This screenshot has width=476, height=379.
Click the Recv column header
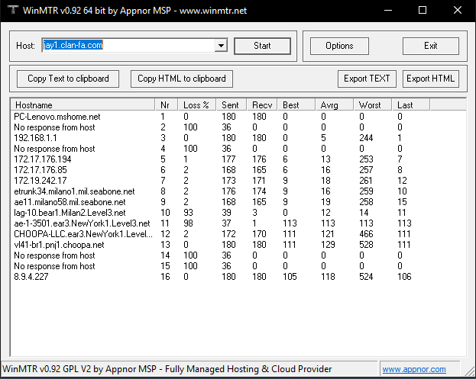pyautogui.click(x=262, y=105)
